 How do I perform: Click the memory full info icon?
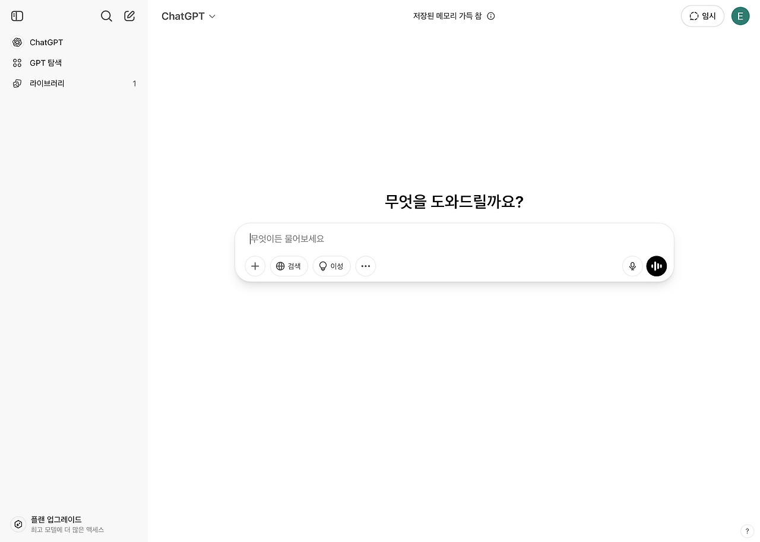tap(490, 16)
